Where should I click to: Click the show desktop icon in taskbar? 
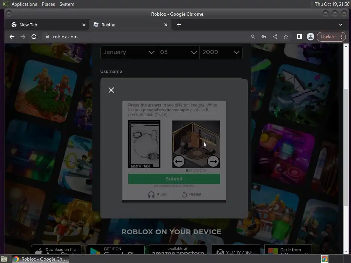[4, 259]
